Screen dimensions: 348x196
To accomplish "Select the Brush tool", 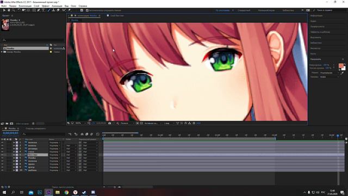I will click(x=49, y=10).
